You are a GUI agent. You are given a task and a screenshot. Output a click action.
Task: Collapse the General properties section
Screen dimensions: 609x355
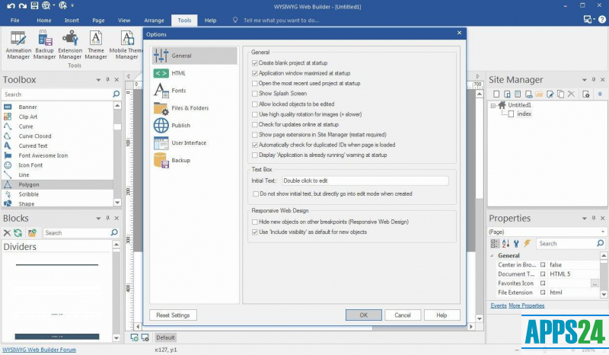[x=494, y=257]
